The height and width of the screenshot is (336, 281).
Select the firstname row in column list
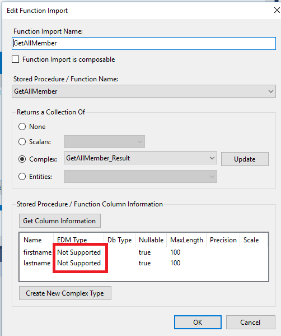tap(144, 252)
